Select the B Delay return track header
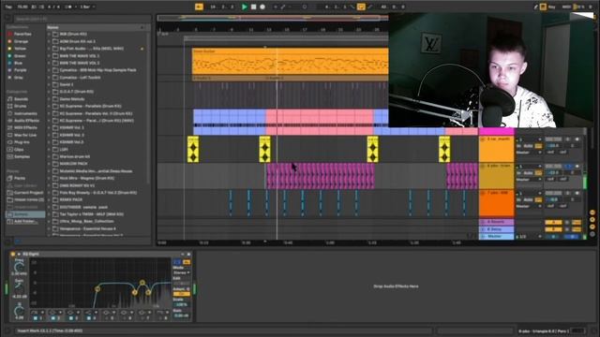The width and height of the screenshot is (600, 337). point(496,229)
